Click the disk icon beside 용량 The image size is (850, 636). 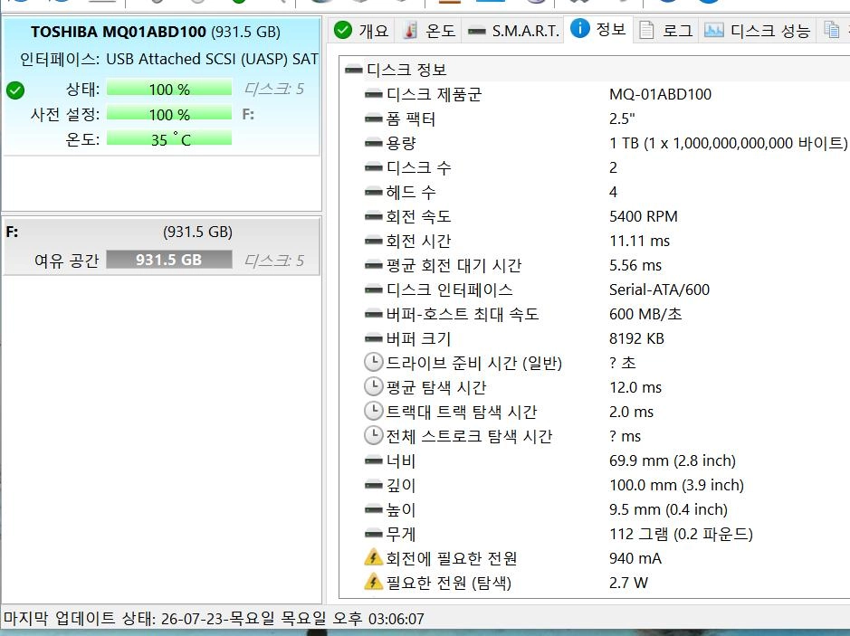pos(373,143)
